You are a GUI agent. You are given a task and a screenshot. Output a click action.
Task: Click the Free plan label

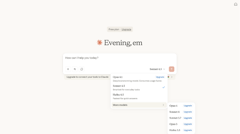114,29
